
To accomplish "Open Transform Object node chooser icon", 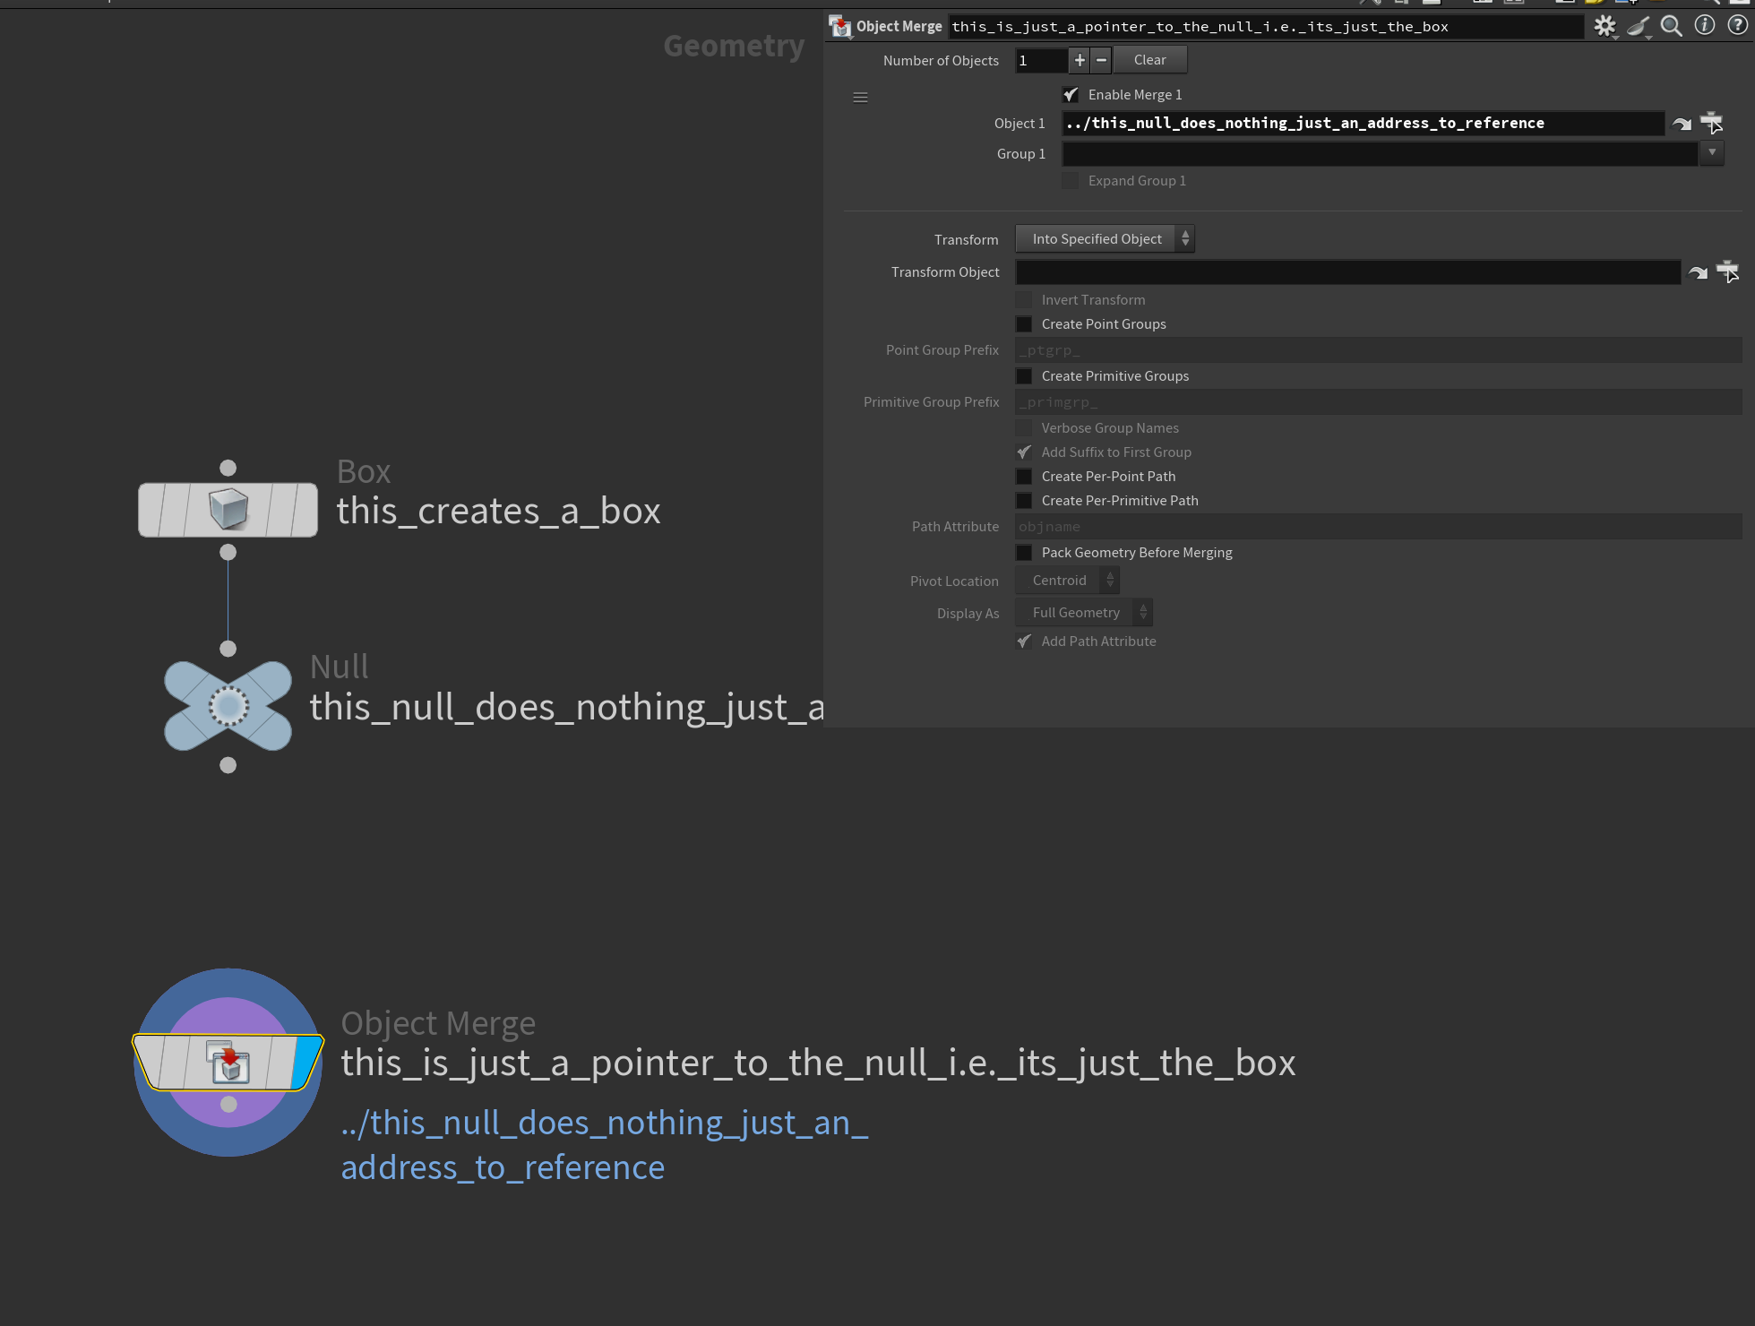I will coord(1728,271).
